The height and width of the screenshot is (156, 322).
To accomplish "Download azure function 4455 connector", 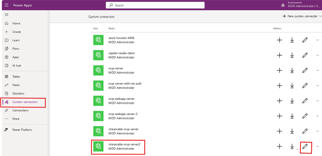I will 292,40.
